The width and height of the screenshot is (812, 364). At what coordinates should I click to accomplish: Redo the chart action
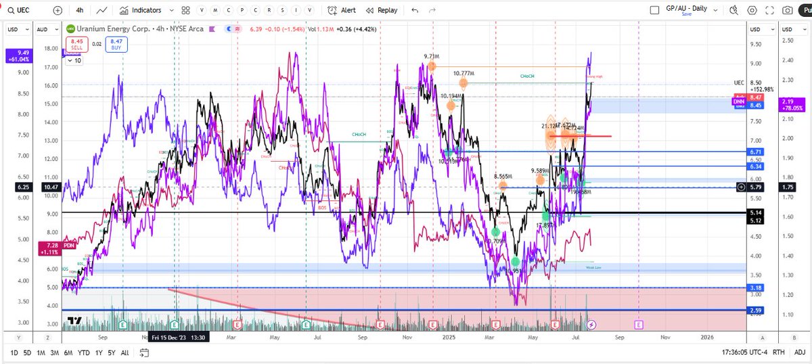coord(433,10)
